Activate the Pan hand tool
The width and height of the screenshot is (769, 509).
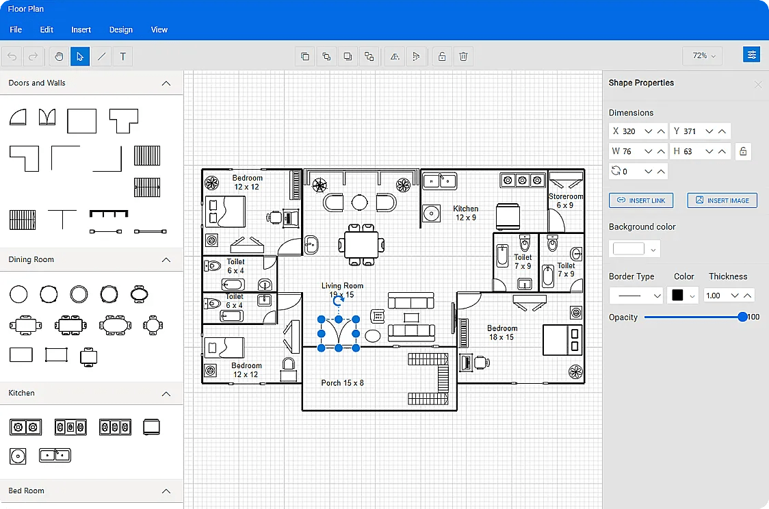(x=58, y=56)
